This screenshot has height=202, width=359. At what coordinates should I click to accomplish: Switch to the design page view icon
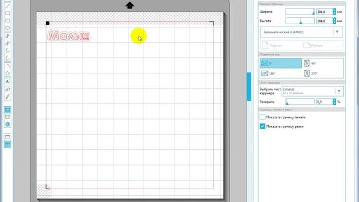click(x=7, y=110)
